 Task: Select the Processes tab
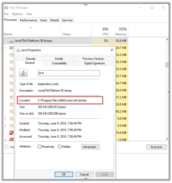coord(10,20)
